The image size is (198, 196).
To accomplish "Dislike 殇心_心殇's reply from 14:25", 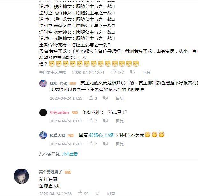I will [106, 98].
